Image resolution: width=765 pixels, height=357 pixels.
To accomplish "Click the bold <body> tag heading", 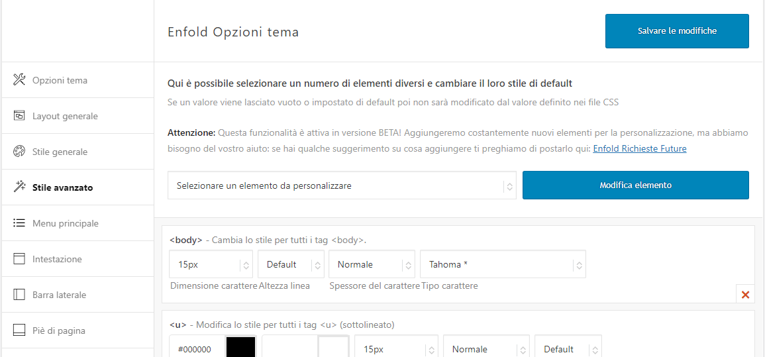I will click(186, 240).
